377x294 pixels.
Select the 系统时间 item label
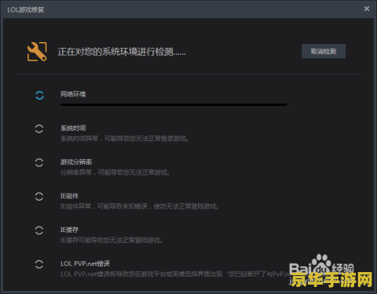(73, 128)
